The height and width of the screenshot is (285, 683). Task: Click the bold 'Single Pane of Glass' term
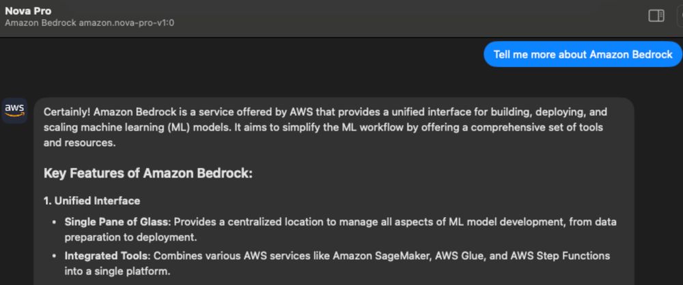click(116, 222)
